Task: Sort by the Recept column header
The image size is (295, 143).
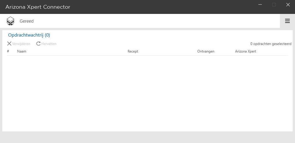Action: pyautogui.click(x=133, y=51)
